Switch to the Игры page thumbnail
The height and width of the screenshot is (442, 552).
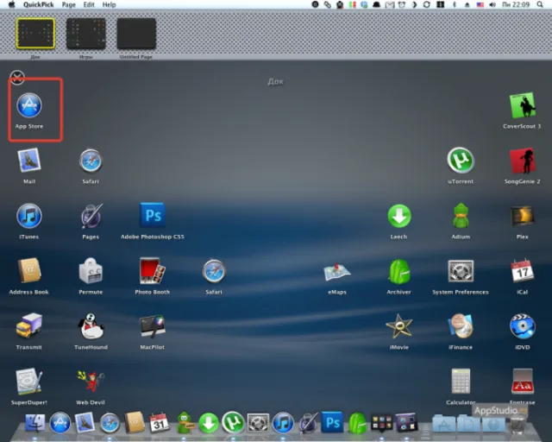pyautogui.click(x=86, y=34)
